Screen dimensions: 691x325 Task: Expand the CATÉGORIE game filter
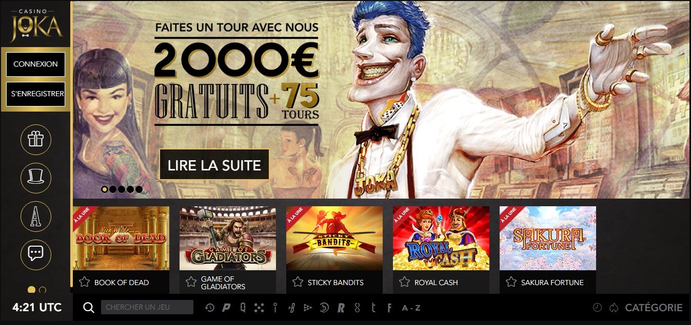tap(654, 308)
